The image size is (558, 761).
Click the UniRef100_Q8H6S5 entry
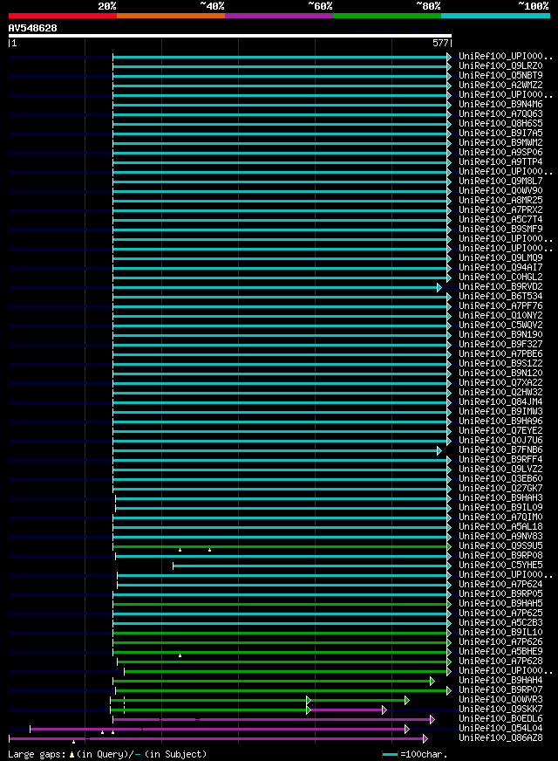tap(500, 124)
